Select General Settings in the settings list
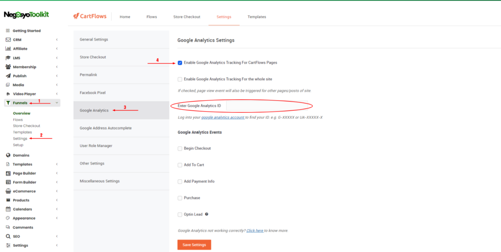The image size is (501, 252). (x=121, y=40)
